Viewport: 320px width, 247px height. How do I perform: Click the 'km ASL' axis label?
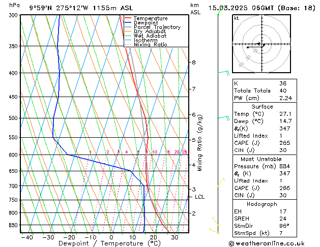[x=195, y=9]
